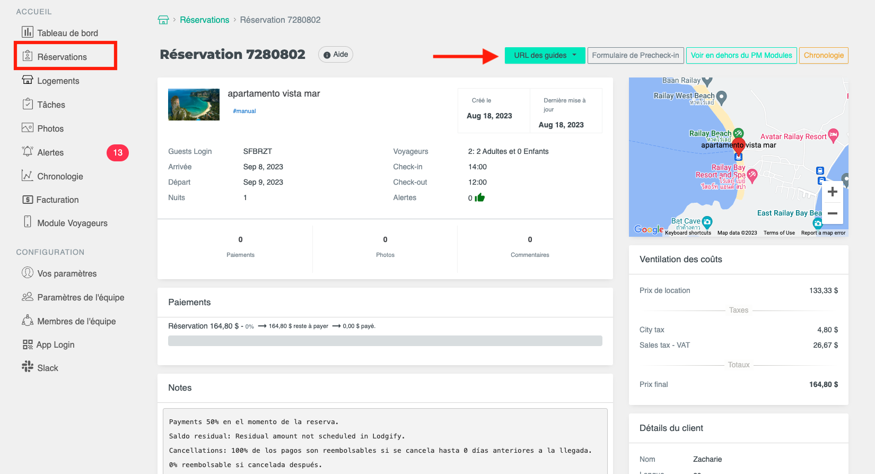Click the Photos picture icon
Viewport: 875px width, 474px height.
pyautogui.click(x=28, y=128)
